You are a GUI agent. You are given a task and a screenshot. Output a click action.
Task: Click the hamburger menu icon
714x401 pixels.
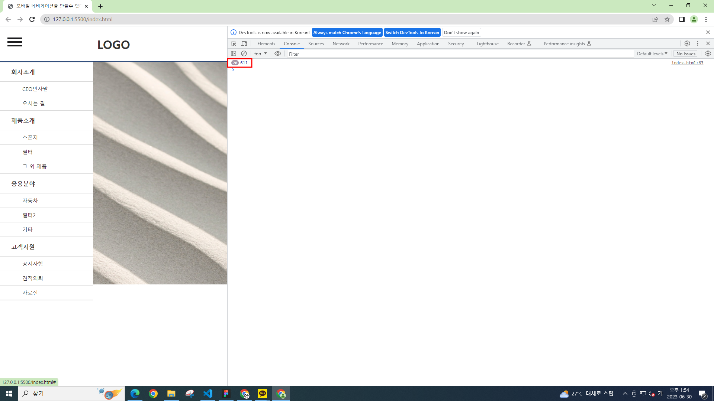pos(15,42)
